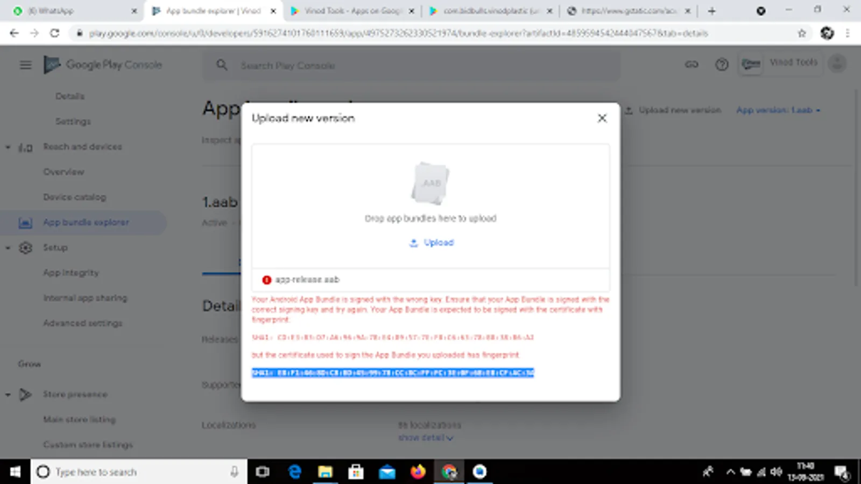Switch to the Vinod Tools - Apps on Google tab
Image resolution: width=861 pixels, height=484 pixels.
(x=352, y=11)
